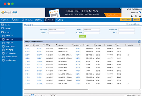Click the horizontal scrollbar under the grid

[x=56, y=89]
